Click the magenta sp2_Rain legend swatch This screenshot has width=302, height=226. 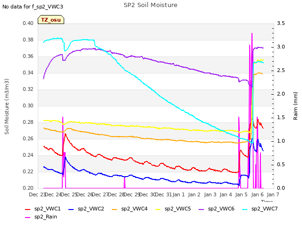point(28,218)
